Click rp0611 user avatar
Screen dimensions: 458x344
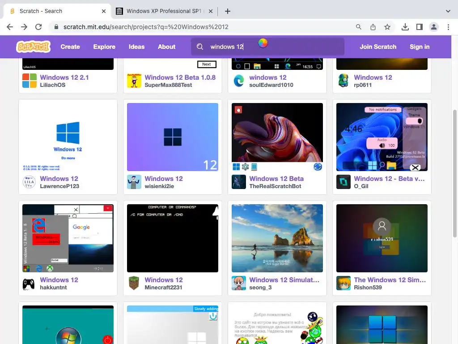click(343, 81)
